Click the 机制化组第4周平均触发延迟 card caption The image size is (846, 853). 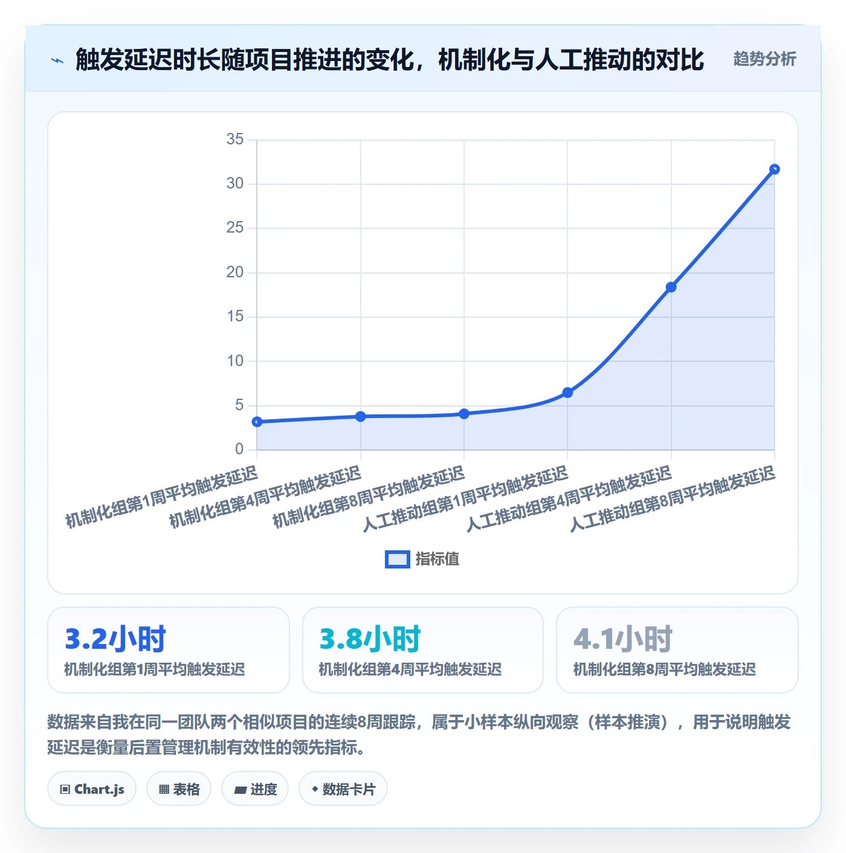[x=410, y=669]
